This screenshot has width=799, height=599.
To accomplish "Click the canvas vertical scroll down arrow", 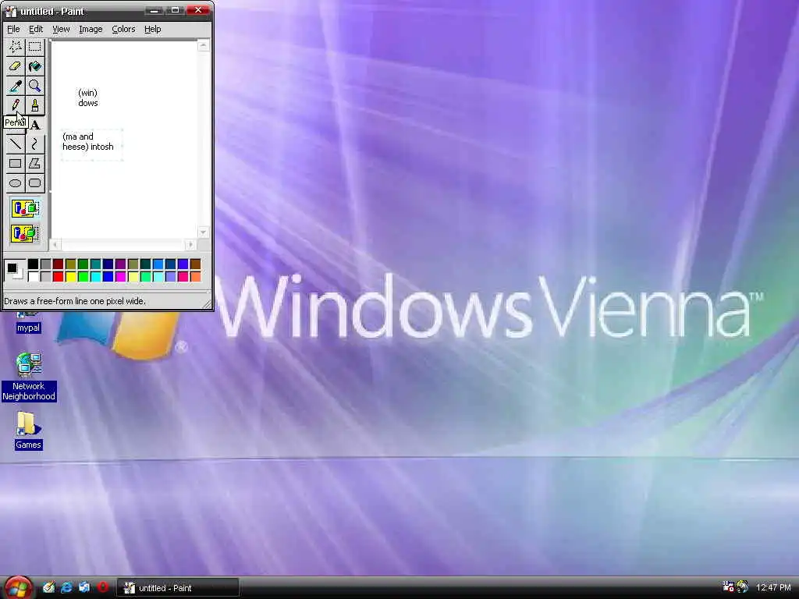I will click(x=203, y=232).
